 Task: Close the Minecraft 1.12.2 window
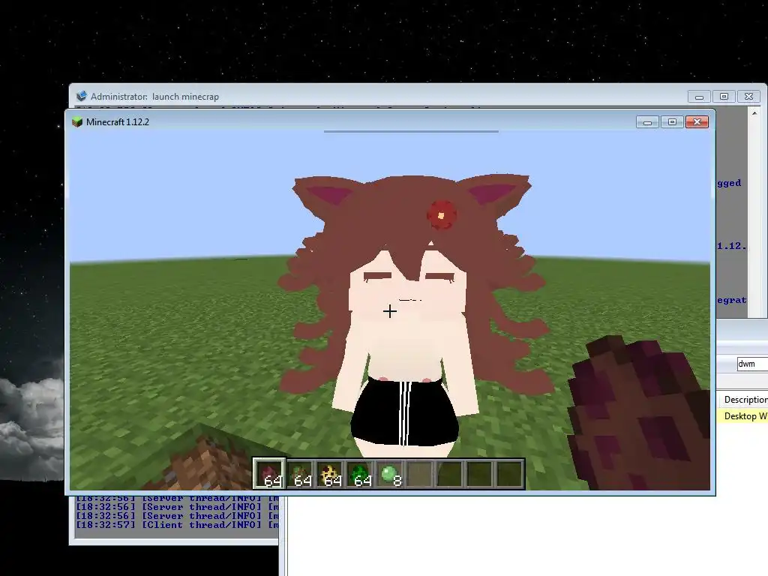pos(697,122)
